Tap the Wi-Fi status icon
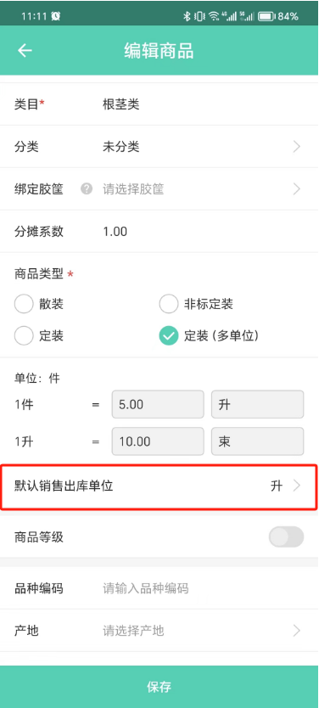Screen dimensions: 319x708 (x=214, y=17)
